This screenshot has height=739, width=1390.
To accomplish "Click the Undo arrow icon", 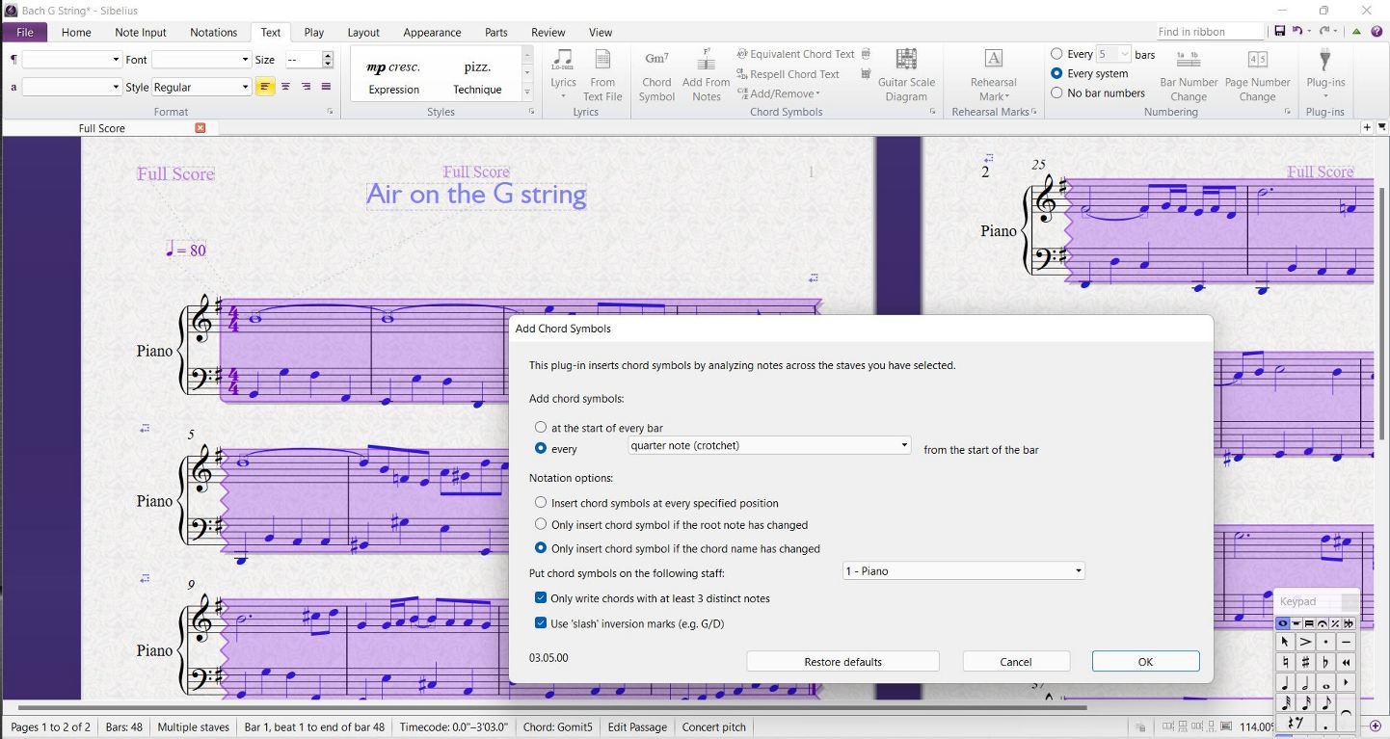I will (x=1296, y=32).
